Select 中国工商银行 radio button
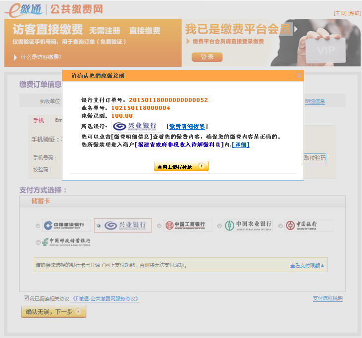The image size is (362, 338). click(159, 226)
